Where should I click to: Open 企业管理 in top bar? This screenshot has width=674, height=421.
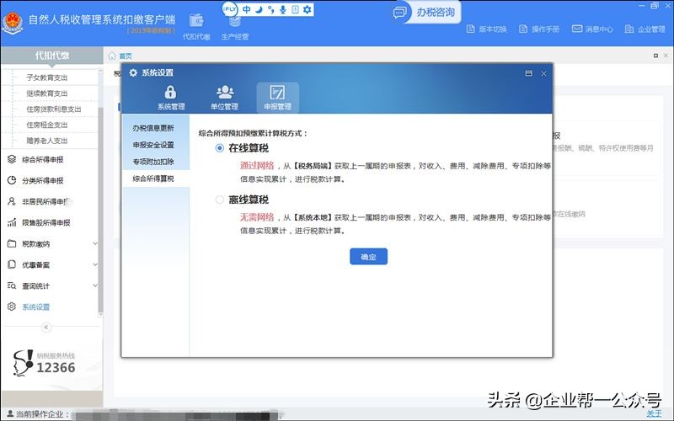(645, 29)
